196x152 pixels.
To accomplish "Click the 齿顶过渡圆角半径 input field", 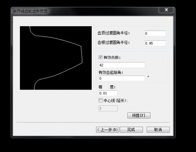I will click(155, 33).
